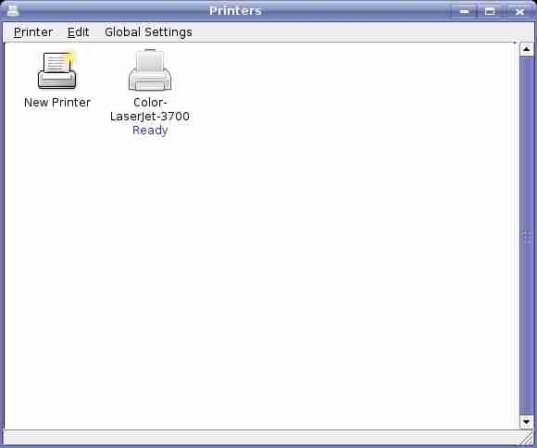Image resolution: width=537 pixels, height=448 pixels.
Task: Click the scrollbar up arrow
Action: [527, 50]
